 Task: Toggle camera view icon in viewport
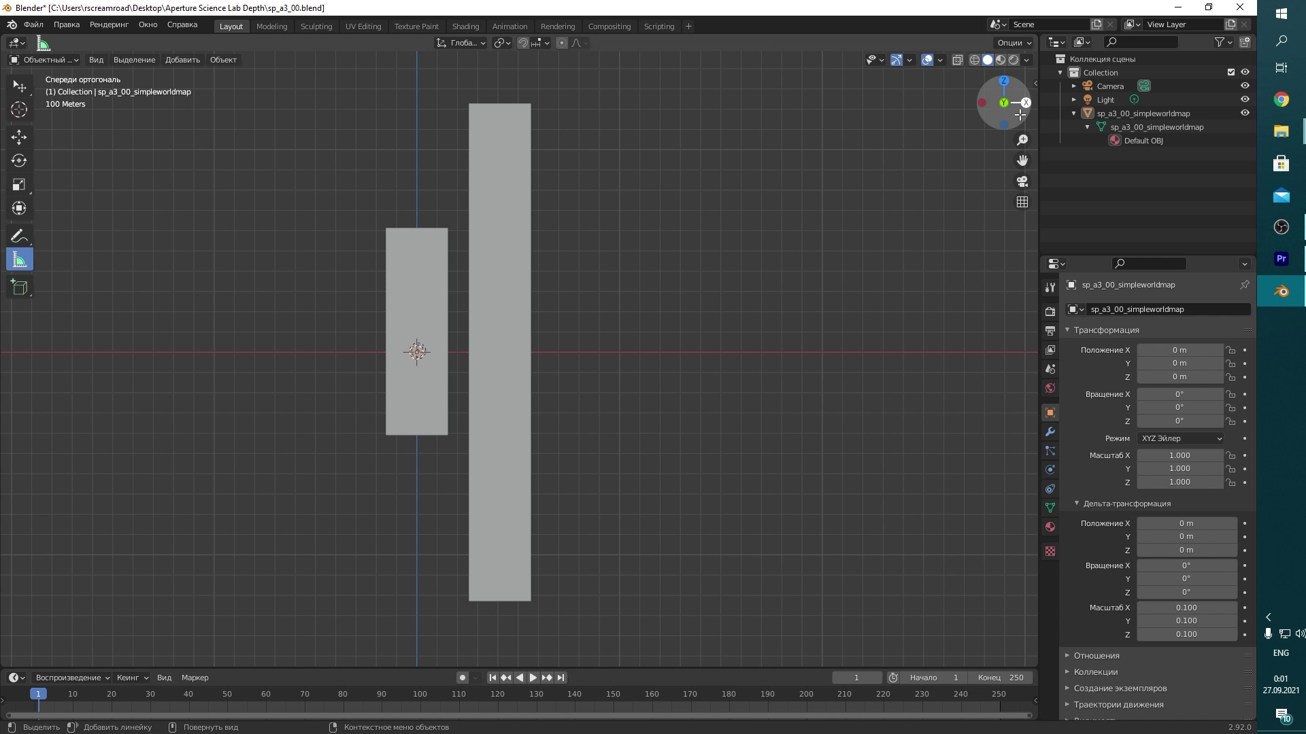(1022, 181)
